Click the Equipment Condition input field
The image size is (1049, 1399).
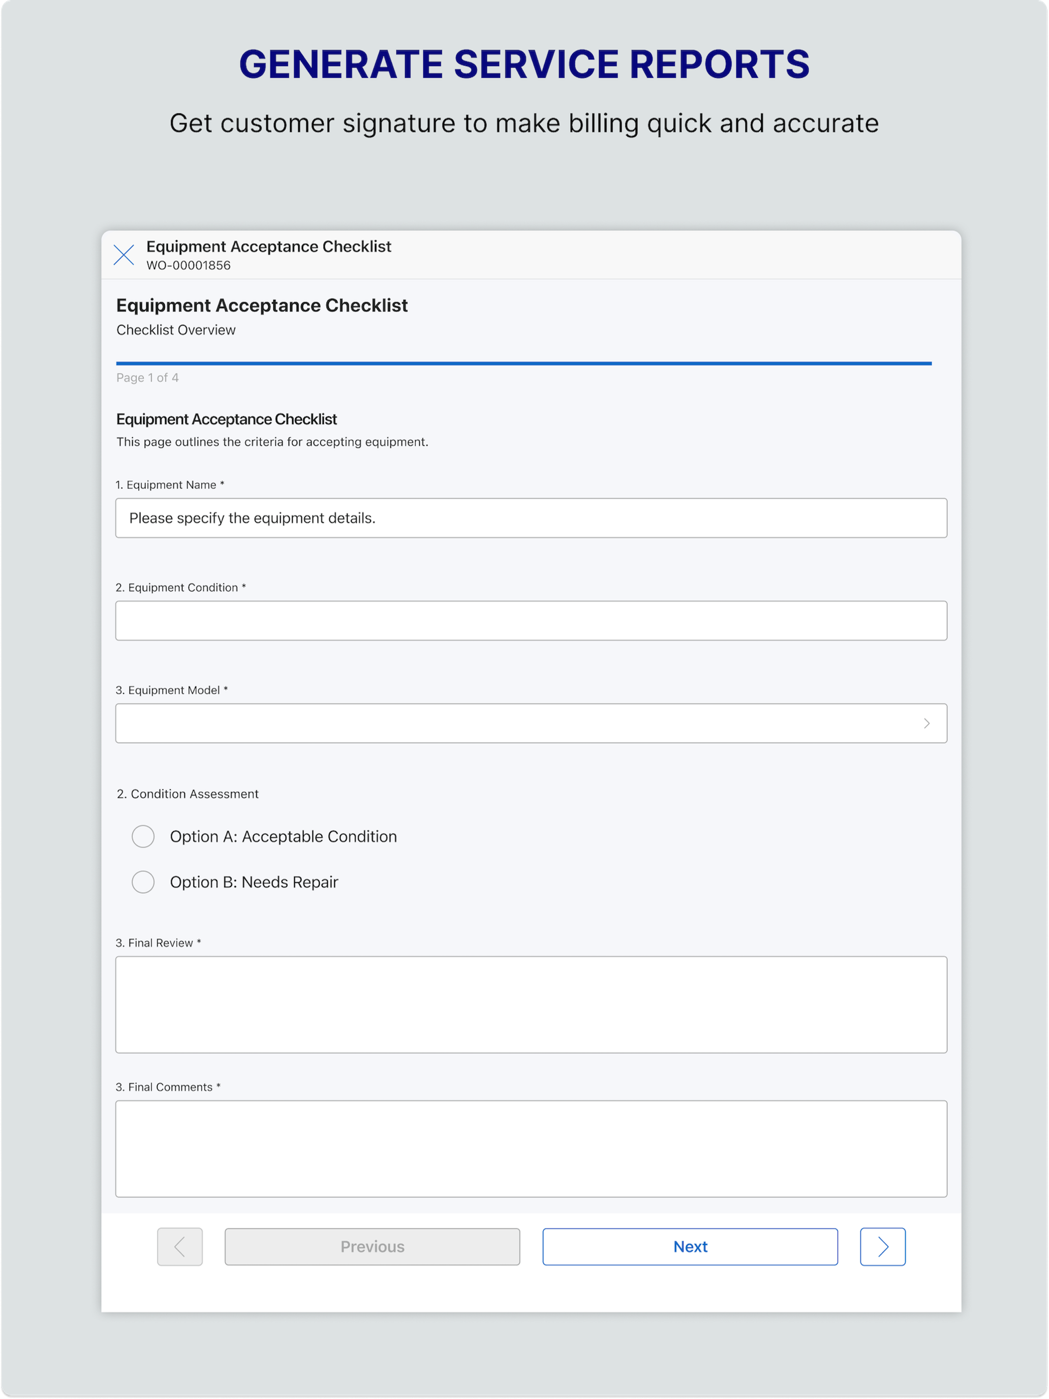point(531,620)
